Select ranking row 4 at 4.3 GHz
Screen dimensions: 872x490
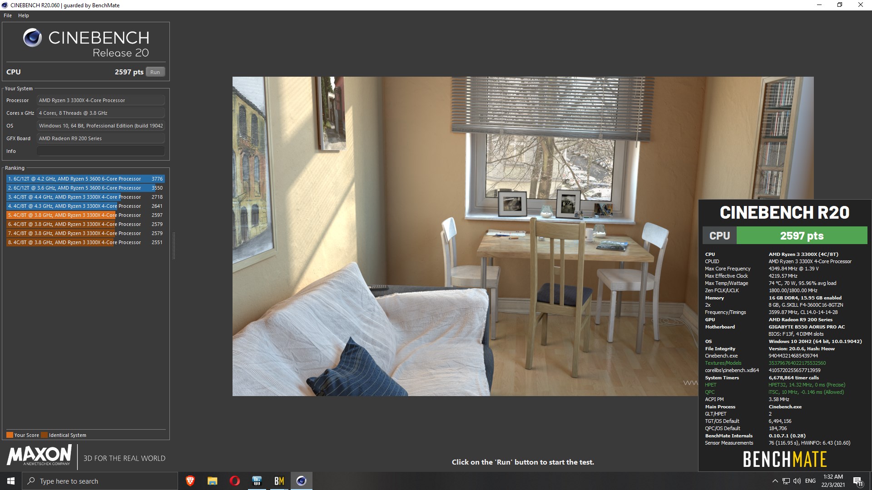85,206
